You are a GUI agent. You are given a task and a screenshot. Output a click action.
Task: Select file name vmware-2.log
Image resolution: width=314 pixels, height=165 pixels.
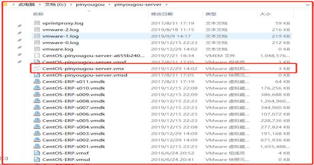60,29
